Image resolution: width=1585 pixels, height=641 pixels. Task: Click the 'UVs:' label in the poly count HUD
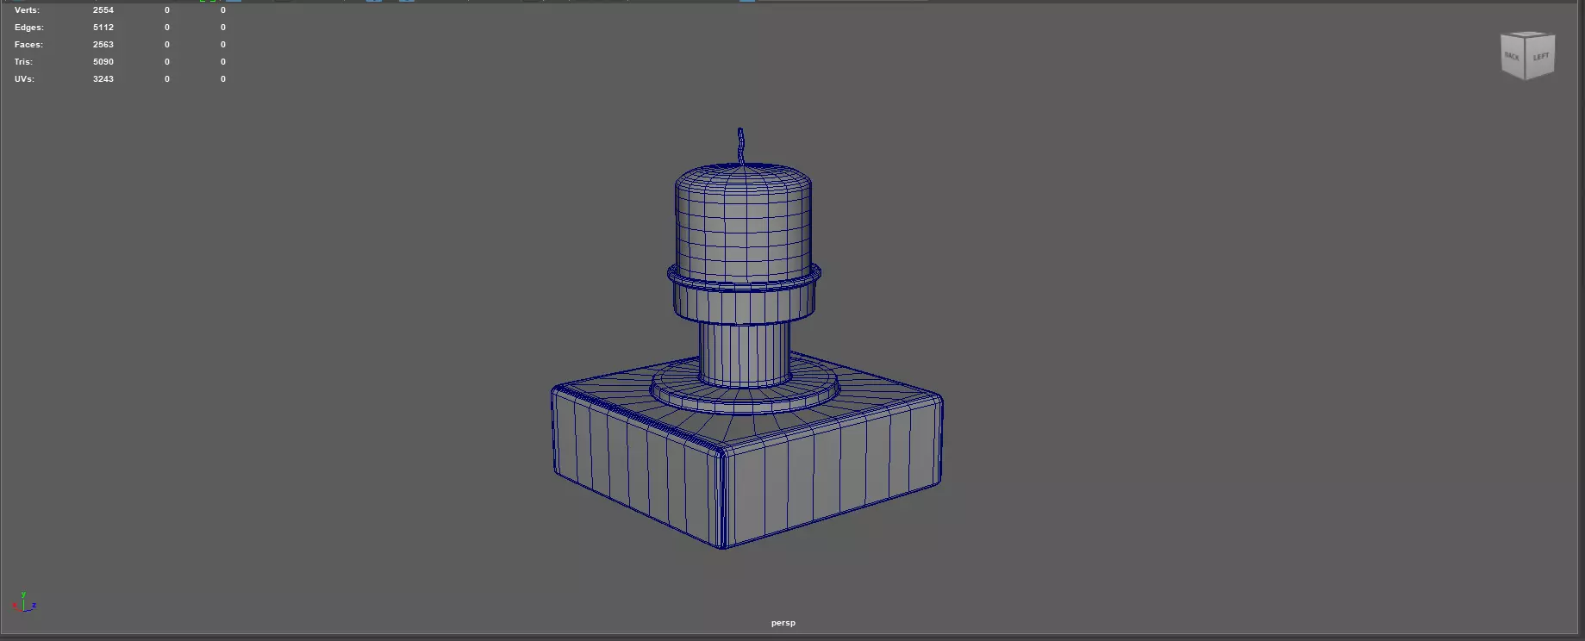click(24, 79)
